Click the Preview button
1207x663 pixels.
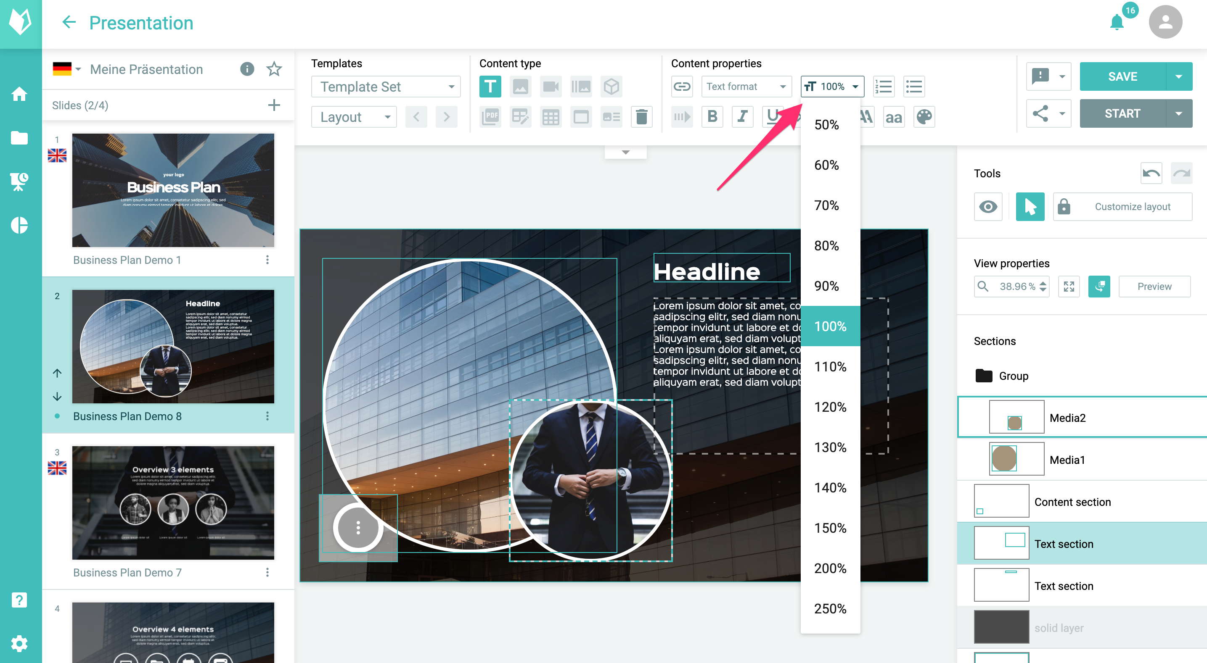(x=1154, y=287)
